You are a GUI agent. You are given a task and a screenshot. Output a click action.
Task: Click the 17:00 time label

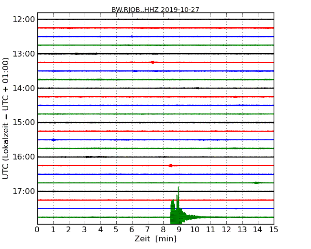pyautogui.click(x=24, y=191)
